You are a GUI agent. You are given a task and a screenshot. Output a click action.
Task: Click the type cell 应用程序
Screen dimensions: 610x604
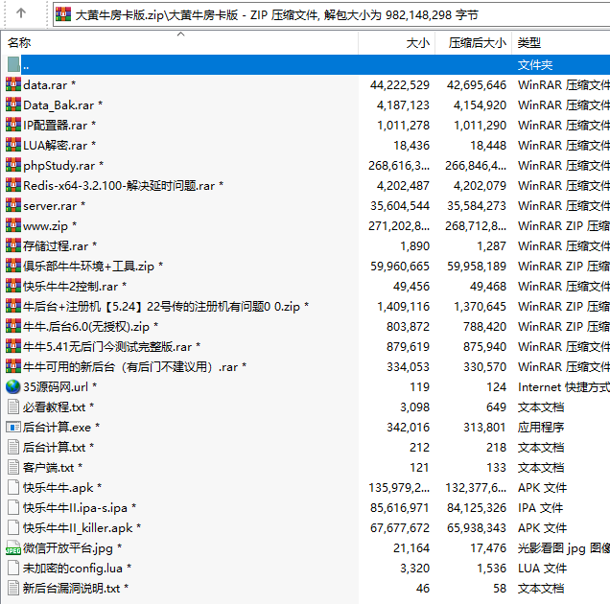541,428
